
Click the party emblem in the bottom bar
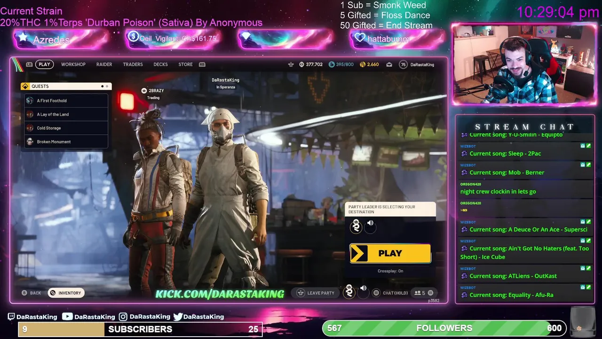click(x=349, y=291)
